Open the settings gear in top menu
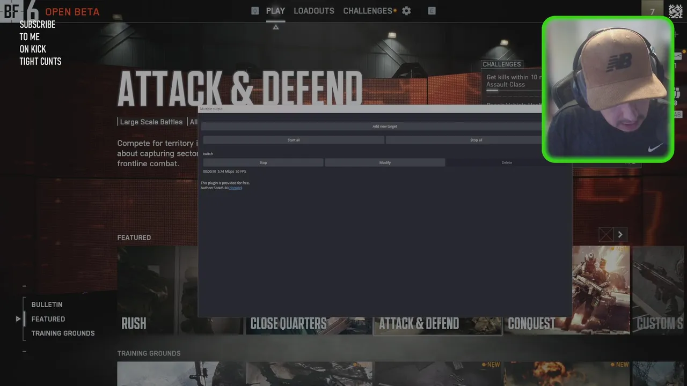 pyautogui.click(x=406, y=11)
